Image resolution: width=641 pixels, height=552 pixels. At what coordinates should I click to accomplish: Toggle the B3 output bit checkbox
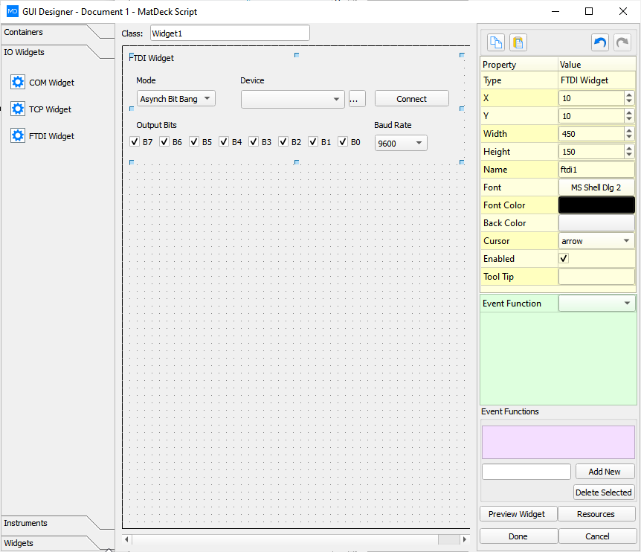[x=254, y=141]
